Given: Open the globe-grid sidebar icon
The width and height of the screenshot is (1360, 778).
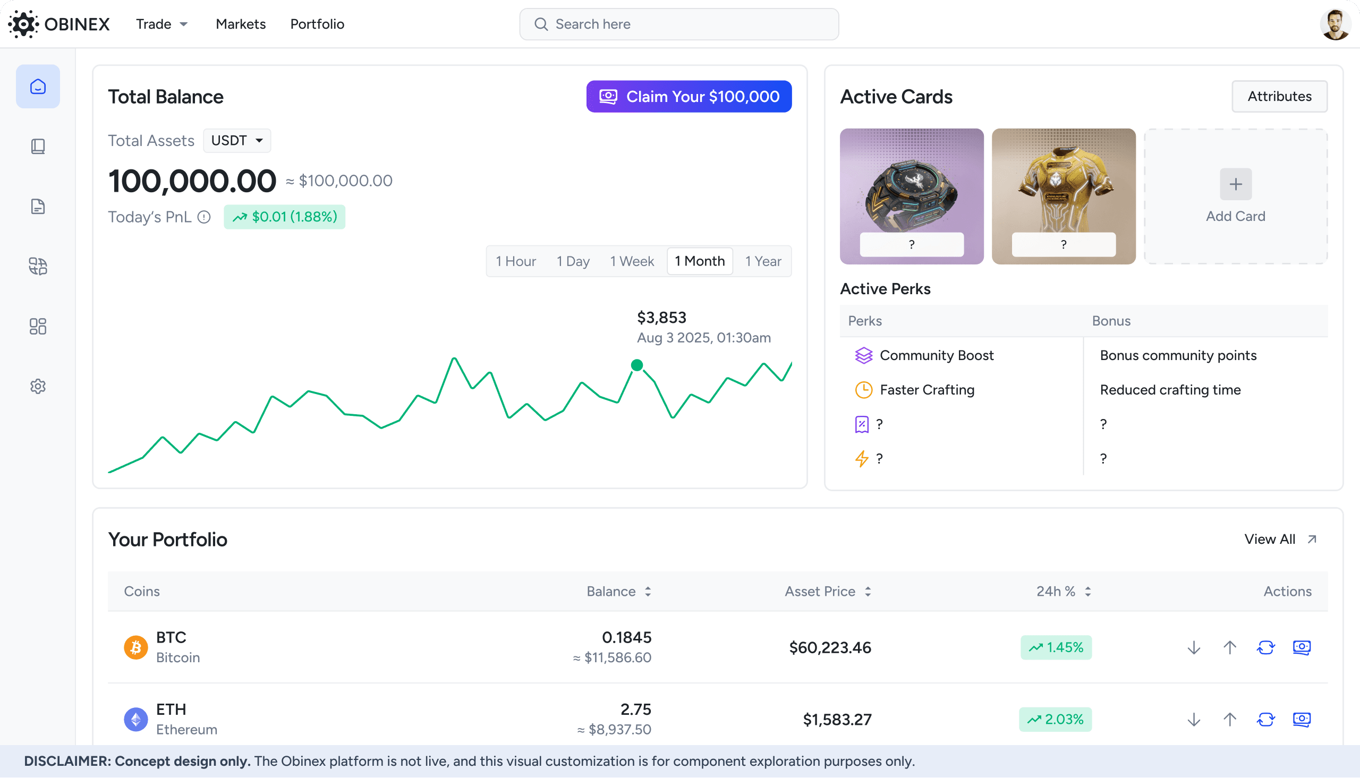Looking at the screenshot, I should coord(38,266).
